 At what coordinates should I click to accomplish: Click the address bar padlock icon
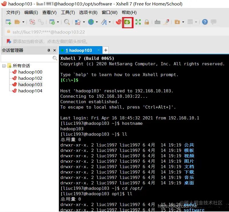click(x=9, y=32)
